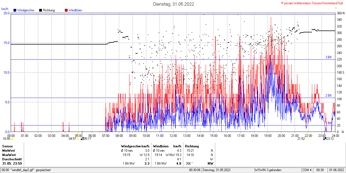
Task: Click the moonset icon beside 05:17
Action: (82, 139)
